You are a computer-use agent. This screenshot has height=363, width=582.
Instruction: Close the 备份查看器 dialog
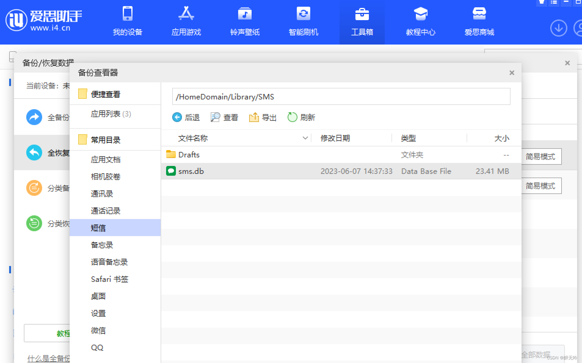coord(512,73)
